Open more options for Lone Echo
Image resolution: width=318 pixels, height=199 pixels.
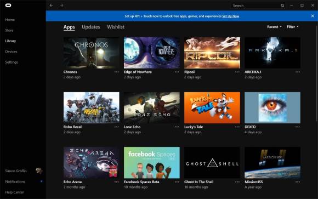tap(177, 127)
